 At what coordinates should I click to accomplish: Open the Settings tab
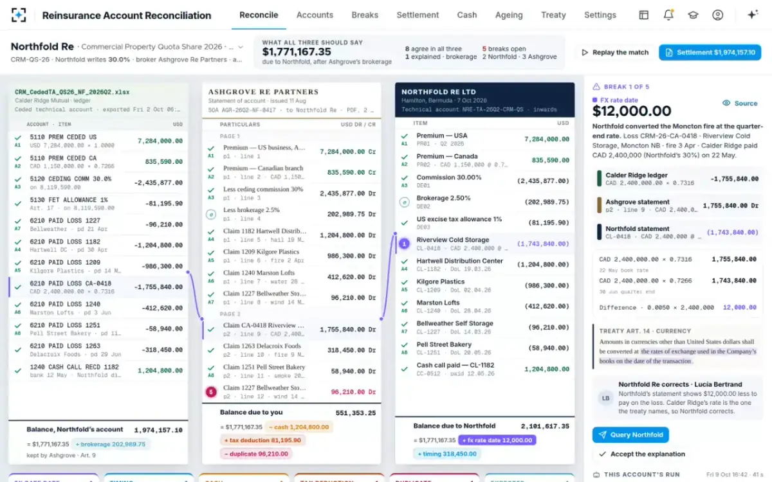tap(600, 15)
